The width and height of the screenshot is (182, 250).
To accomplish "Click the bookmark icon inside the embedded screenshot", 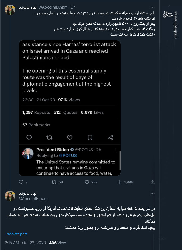I will point(90,138).
